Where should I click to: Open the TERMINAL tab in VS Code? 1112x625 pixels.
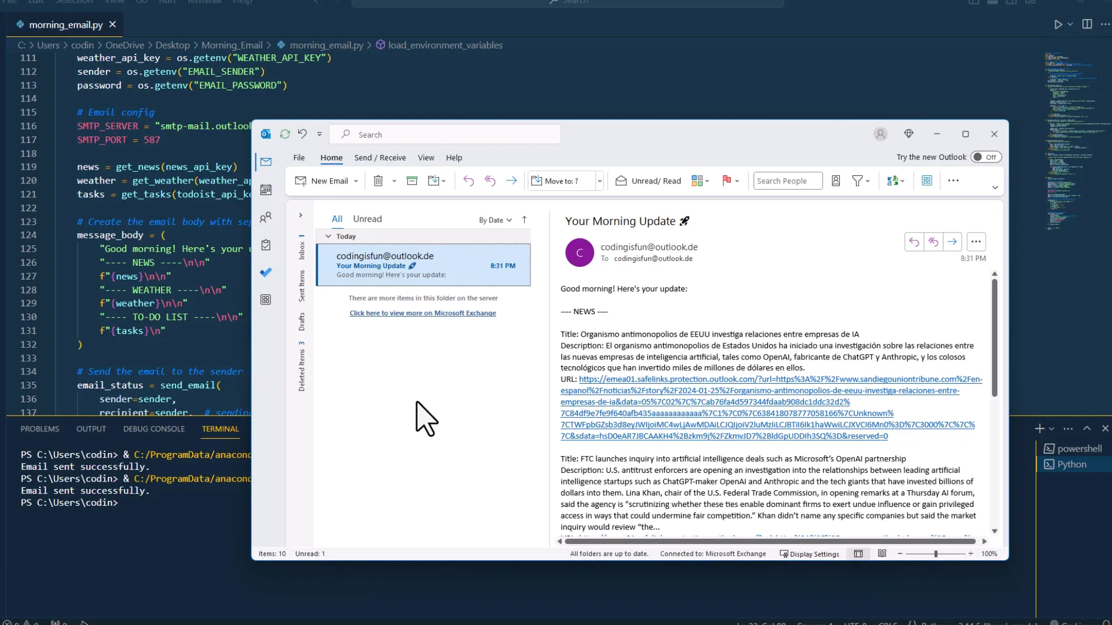tap(220, 429)
